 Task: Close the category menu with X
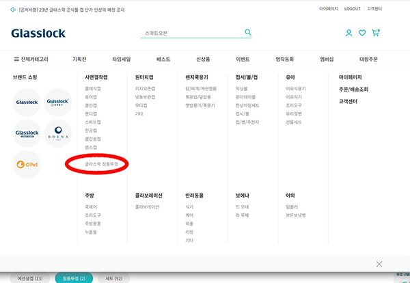point(379,264)
